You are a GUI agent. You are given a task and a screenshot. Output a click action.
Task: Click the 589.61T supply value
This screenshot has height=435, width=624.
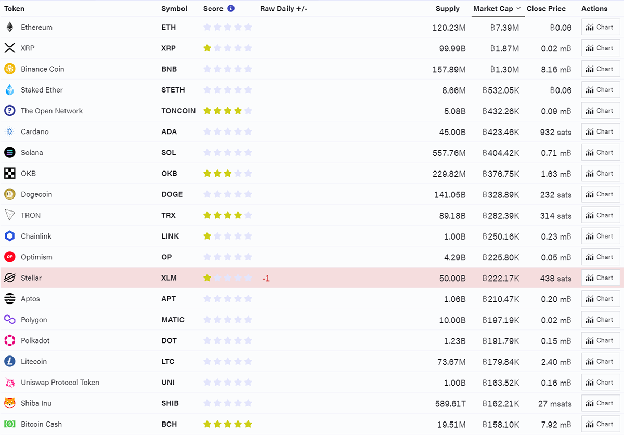coord(450,403)
